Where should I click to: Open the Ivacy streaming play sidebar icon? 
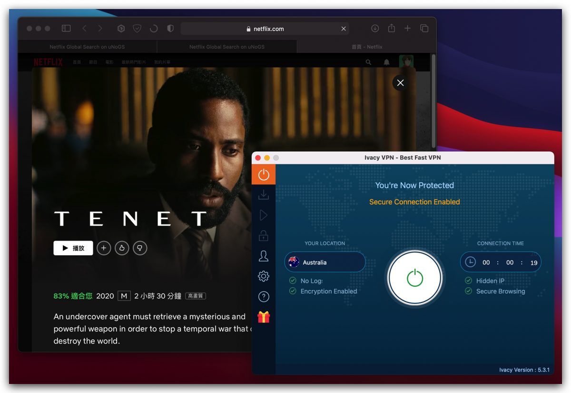pos(264,215)
